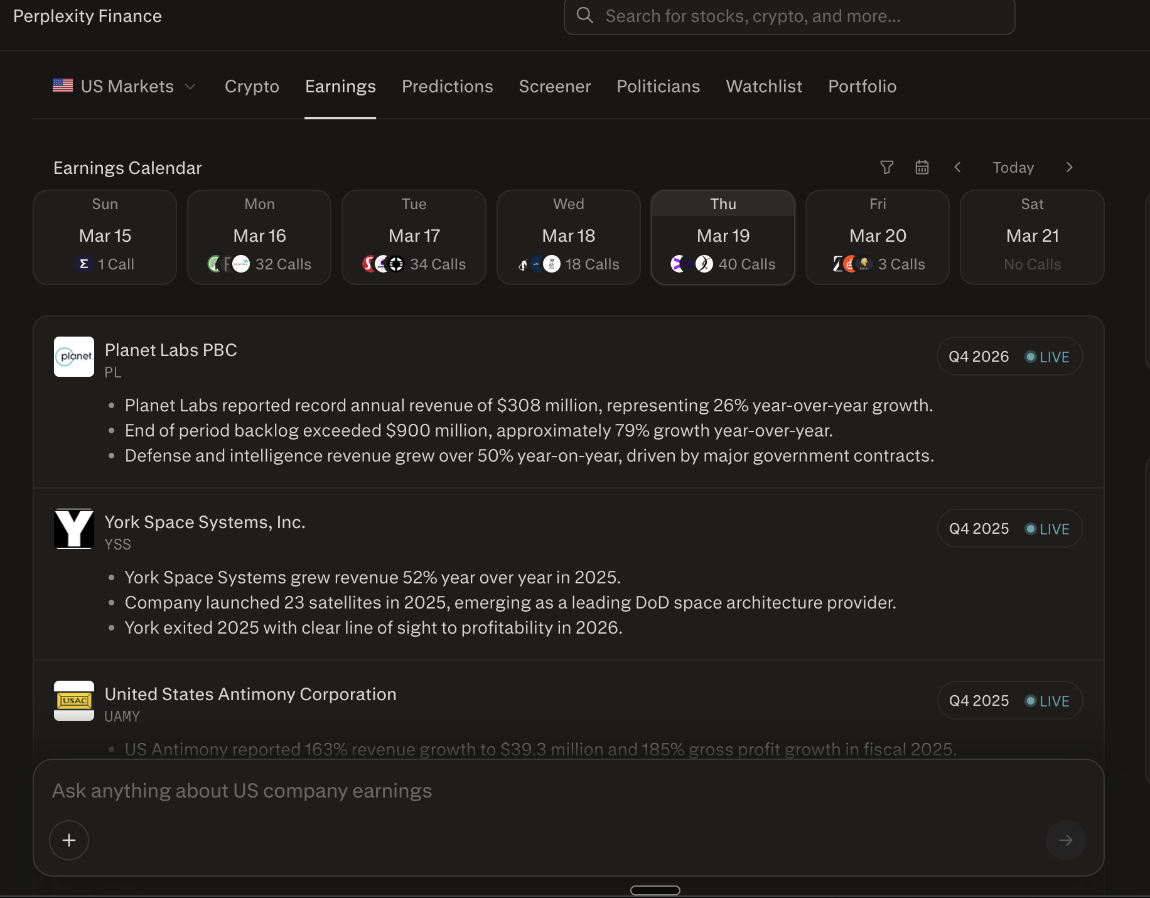Click the Planet Labs logo
This screenshot has width=1150, height=898.
74,357
